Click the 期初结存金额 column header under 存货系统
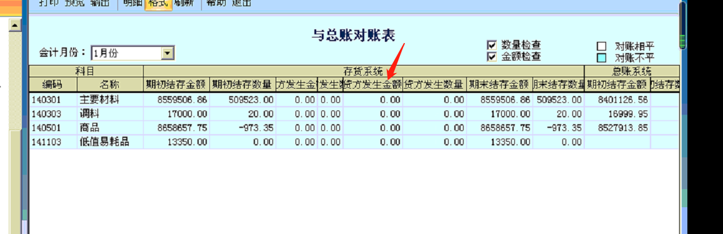Image resolution: width=723 pixels, height=234 pixels. coord(176,84)
